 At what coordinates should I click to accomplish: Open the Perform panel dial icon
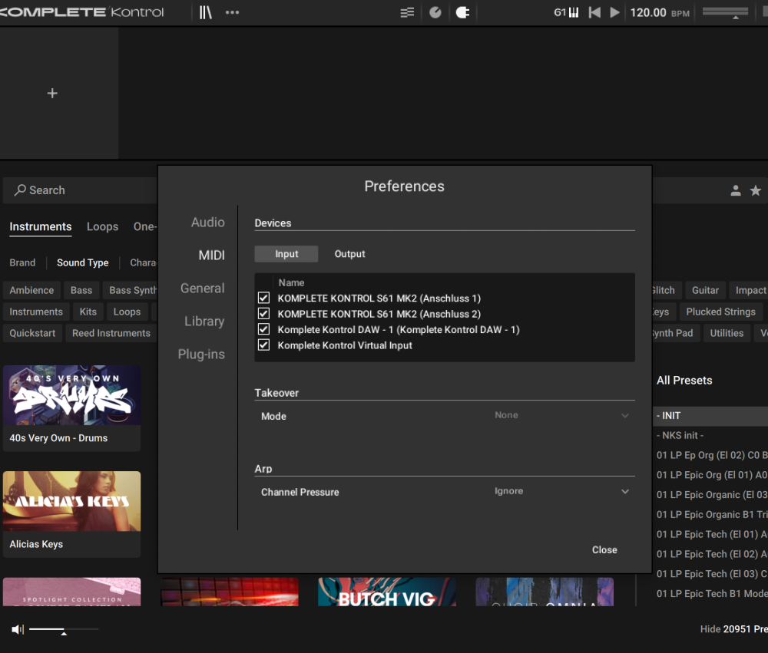click(435, 12)
